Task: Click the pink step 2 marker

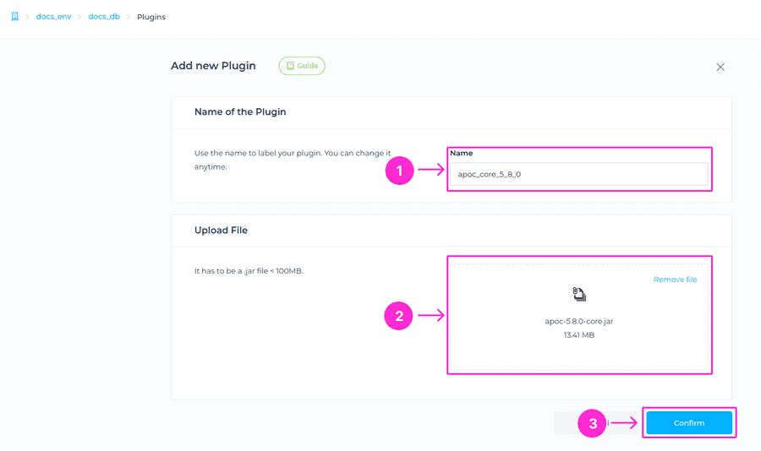Action: point(399,317)
